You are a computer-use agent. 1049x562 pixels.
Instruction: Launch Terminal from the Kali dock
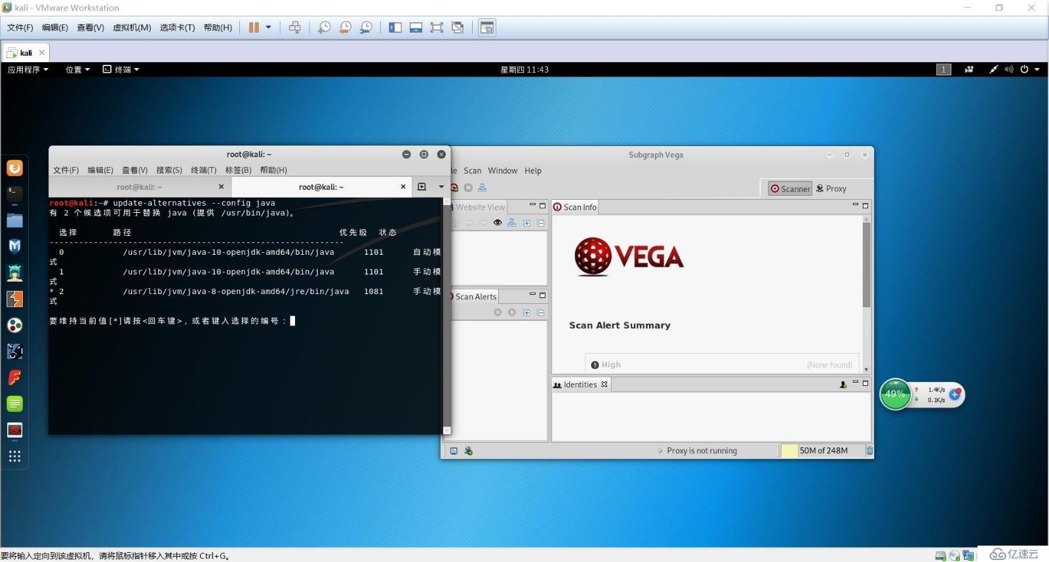[14, 194]
